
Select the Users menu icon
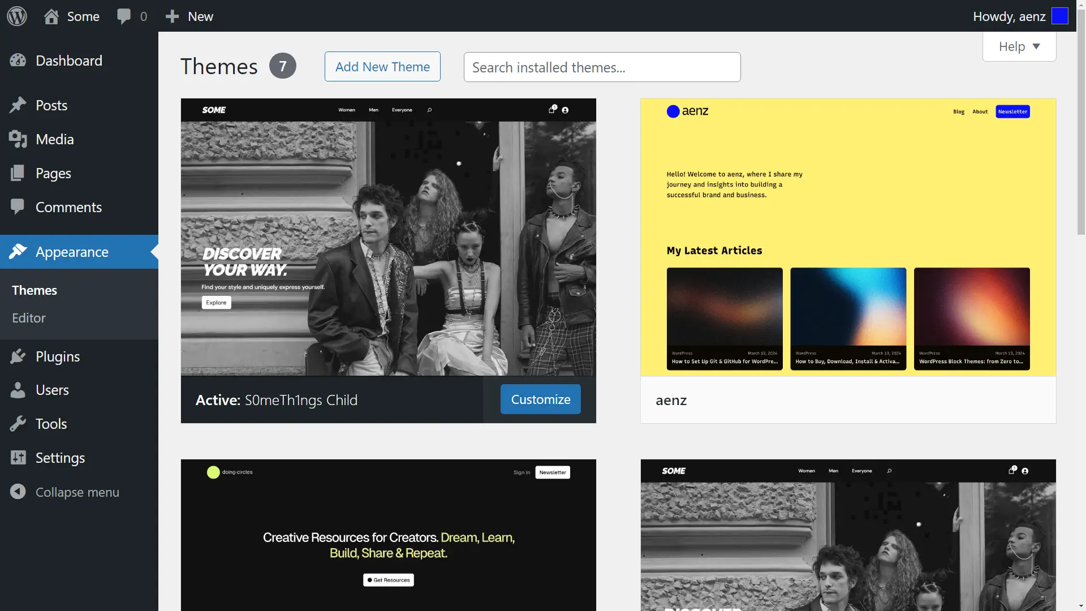[18, 389]
